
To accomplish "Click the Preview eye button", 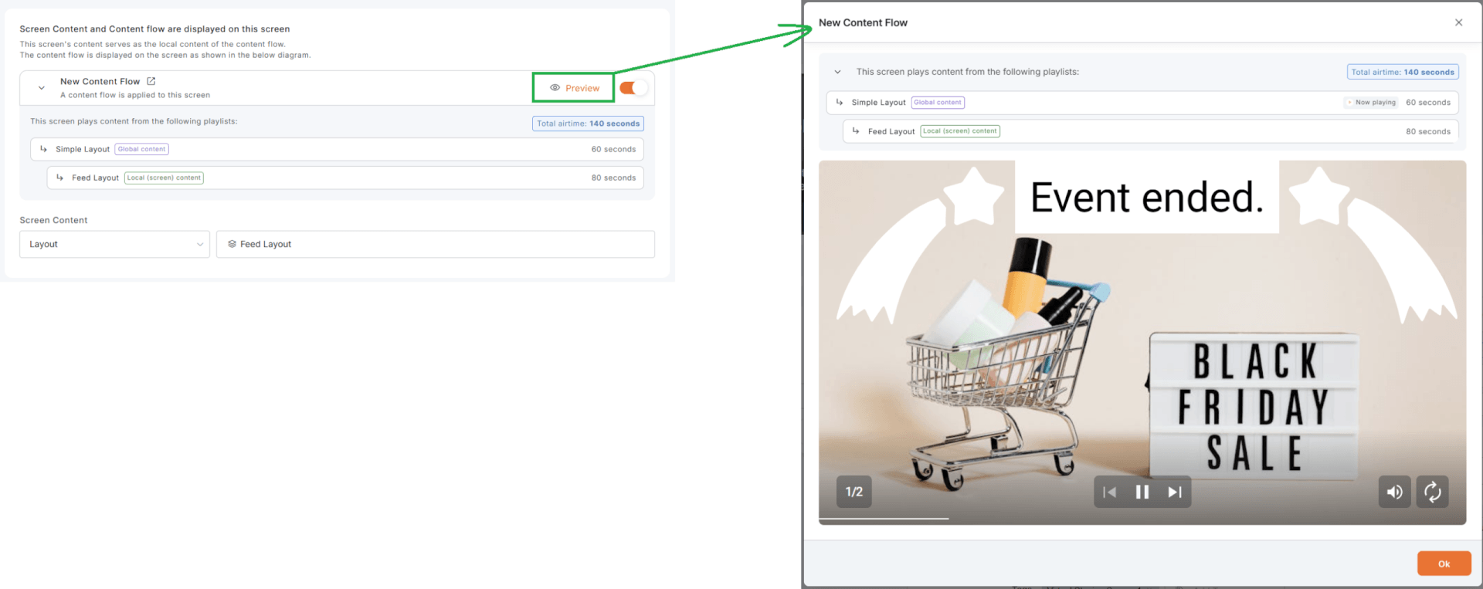I will coord(574,88).
